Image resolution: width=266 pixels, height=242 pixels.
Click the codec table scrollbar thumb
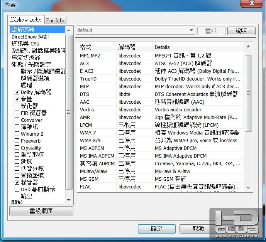249,93
